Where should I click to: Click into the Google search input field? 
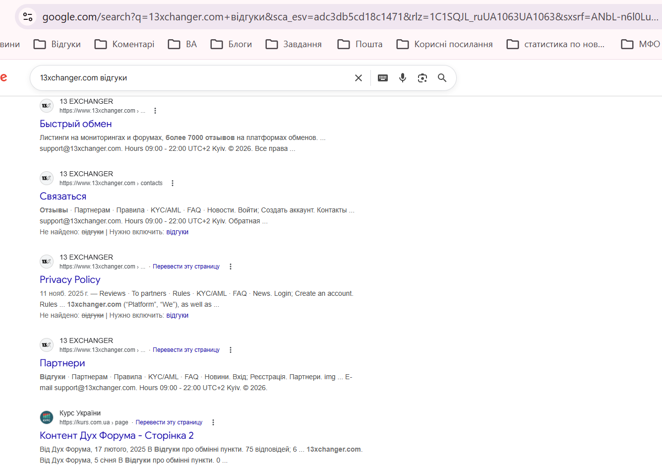click(193, 78)
